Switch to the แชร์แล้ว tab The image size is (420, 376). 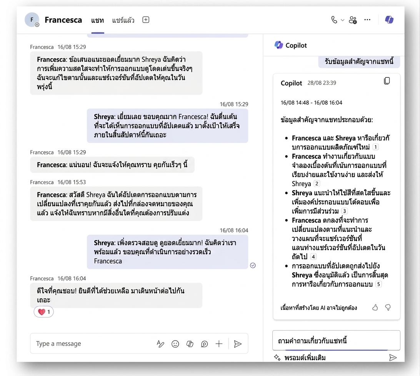point(123,20)
